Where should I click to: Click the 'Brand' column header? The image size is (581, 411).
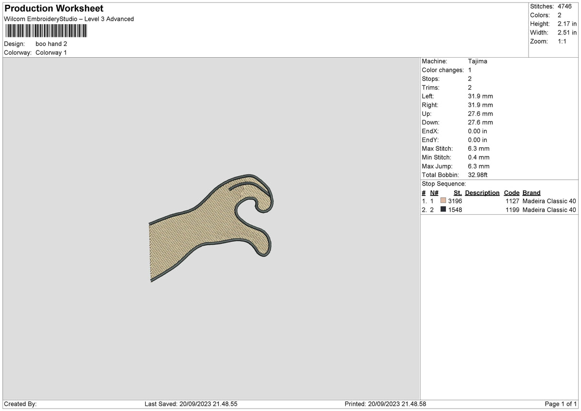tap(532, 192)
